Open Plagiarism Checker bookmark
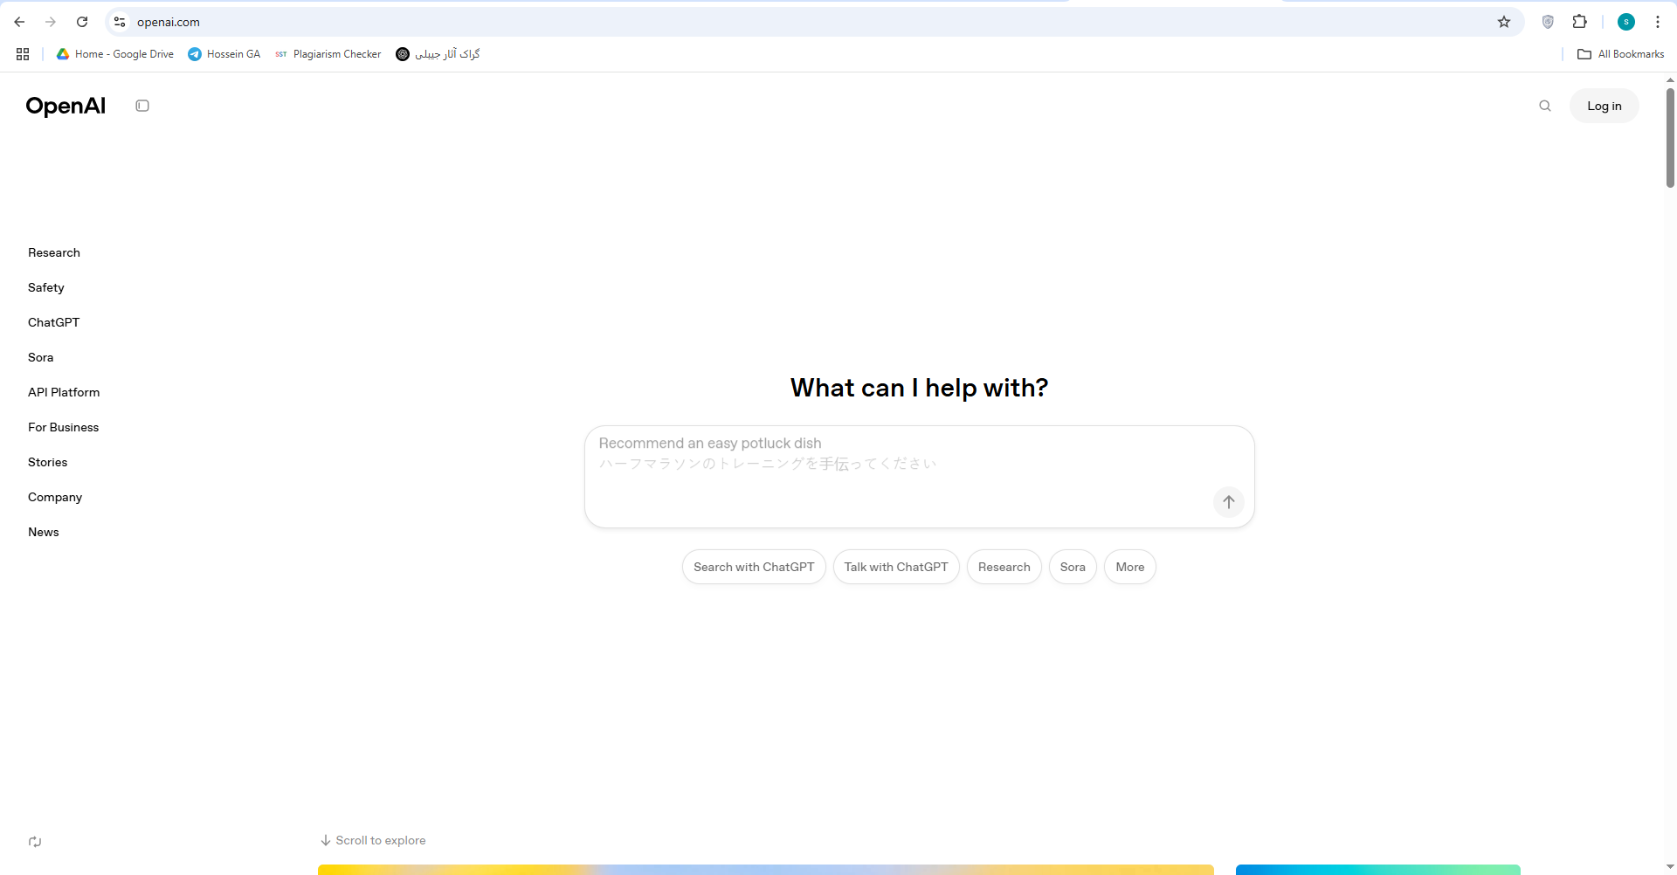1677x875 pixels. coord(328,54)
